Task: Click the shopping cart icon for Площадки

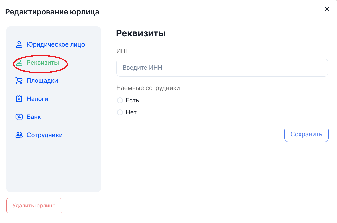Action: point(19,81)
